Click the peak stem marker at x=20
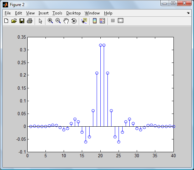194x170 pixels. pos(100,45)
